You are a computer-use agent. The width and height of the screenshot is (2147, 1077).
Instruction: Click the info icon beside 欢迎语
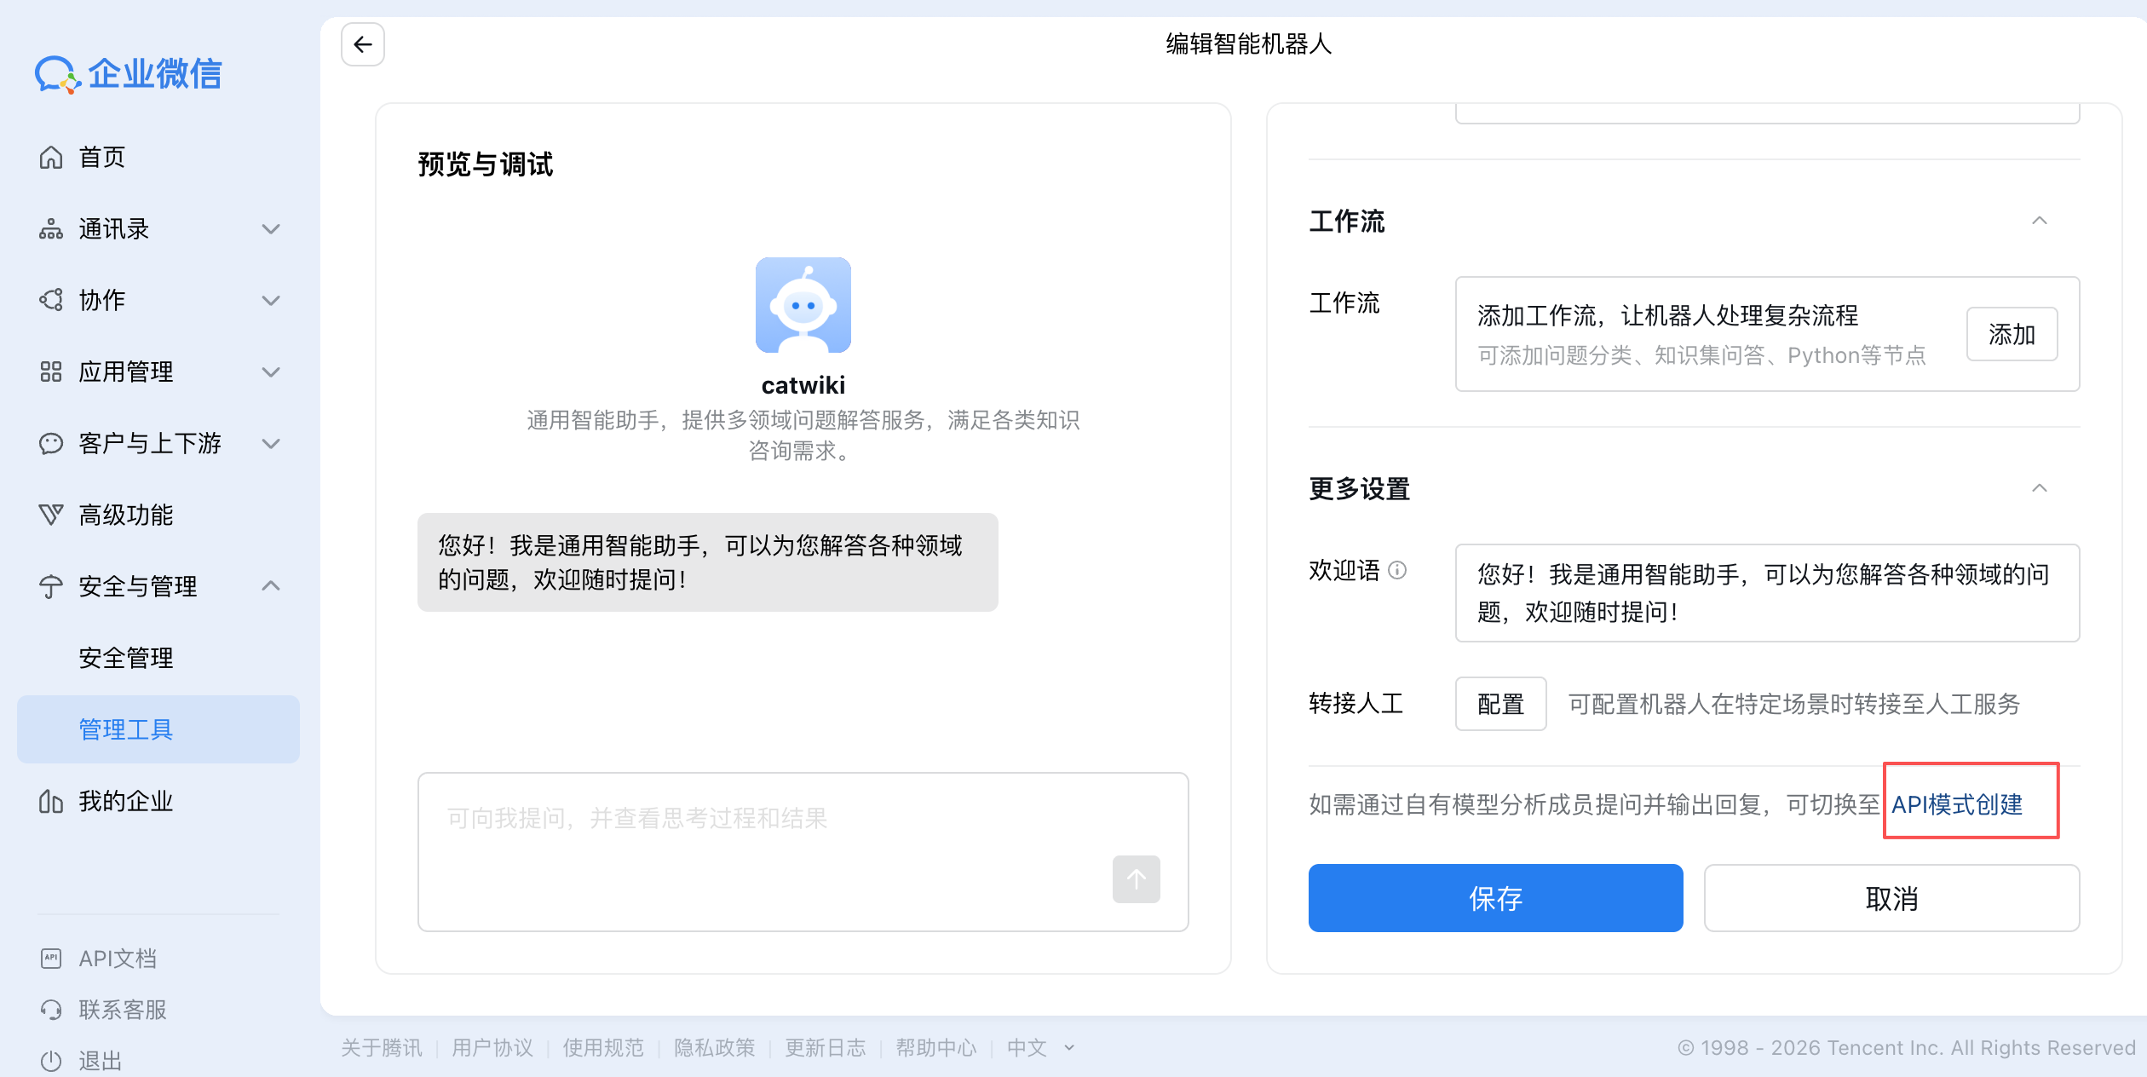(x=1397, y=570)
